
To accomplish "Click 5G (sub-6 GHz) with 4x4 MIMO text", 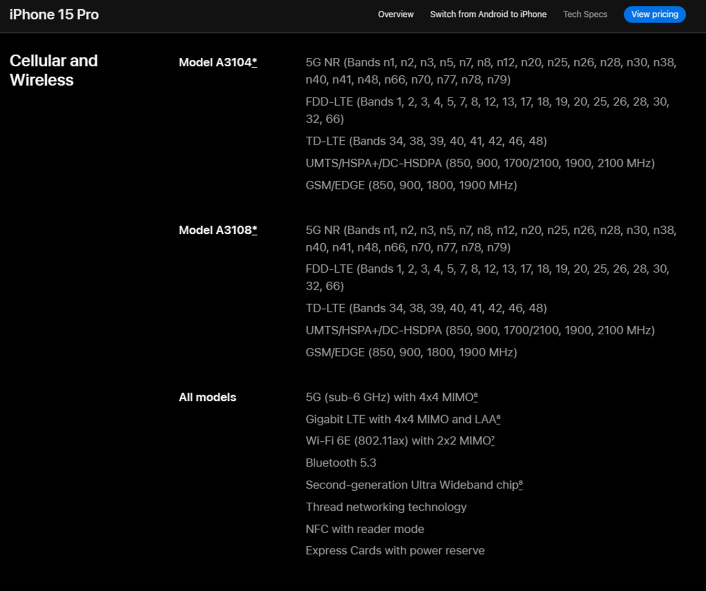I will (390, 397).
